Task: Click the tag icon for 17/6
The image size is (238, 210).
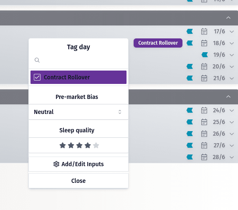Action: (190, 31)
